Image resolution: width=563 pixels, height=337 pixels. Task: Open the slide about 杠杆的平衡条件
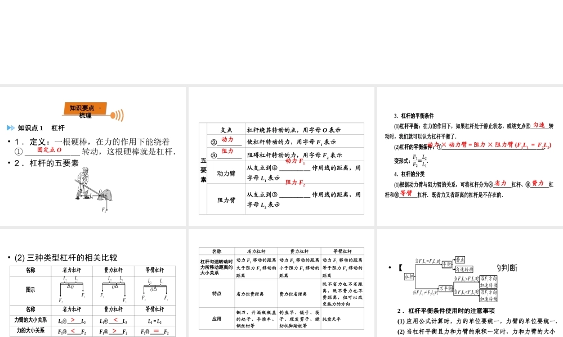470,156
